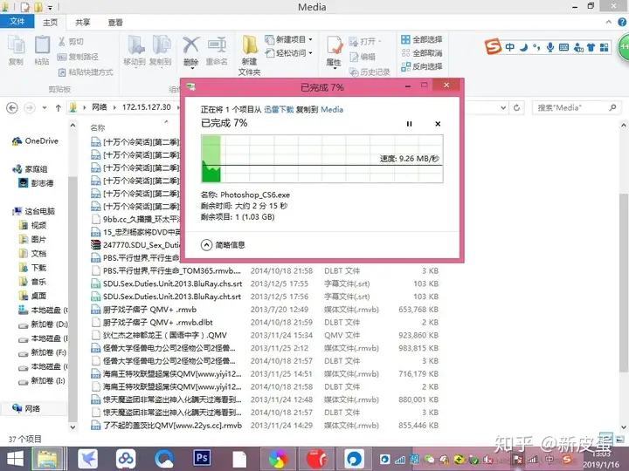Click the copy progress speed graph
The width and height of the screenshot is (629, 471).
(x=321, y=159)
